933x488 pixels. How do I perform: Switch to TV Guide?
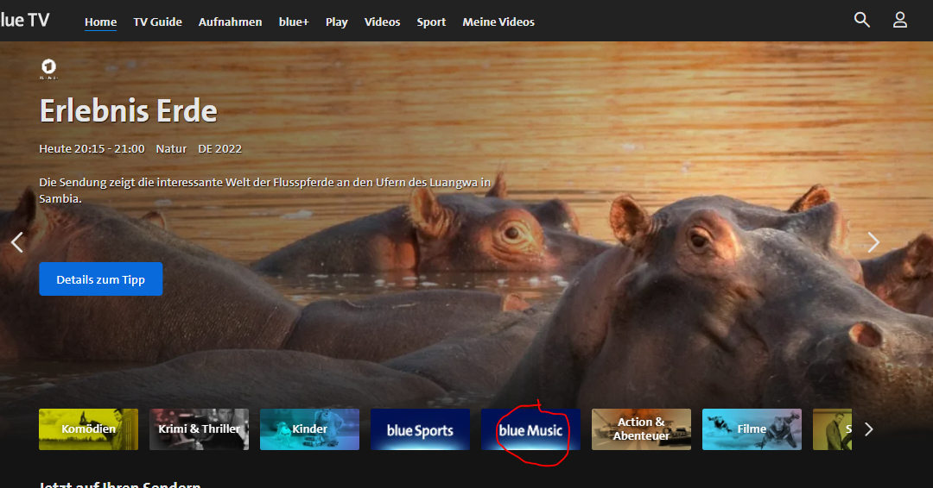(x=157, y=22)
